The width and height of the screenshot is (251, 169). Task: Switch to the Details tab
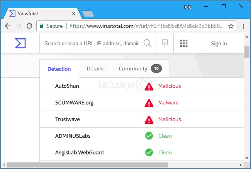(95, 68)
